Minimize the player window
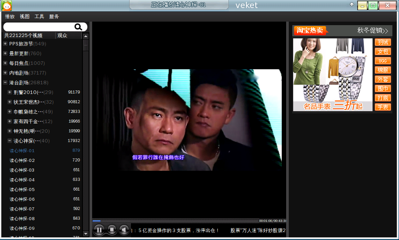399x240 pixels. pos(362,6)
